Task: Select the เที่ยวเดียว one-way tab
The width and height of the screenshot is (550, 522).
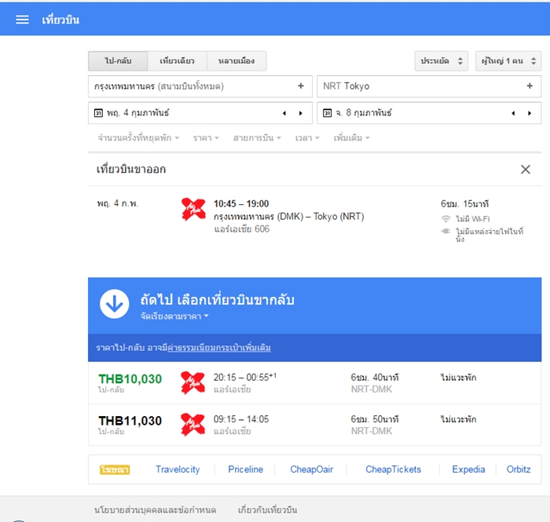Action: click(177, 61)
